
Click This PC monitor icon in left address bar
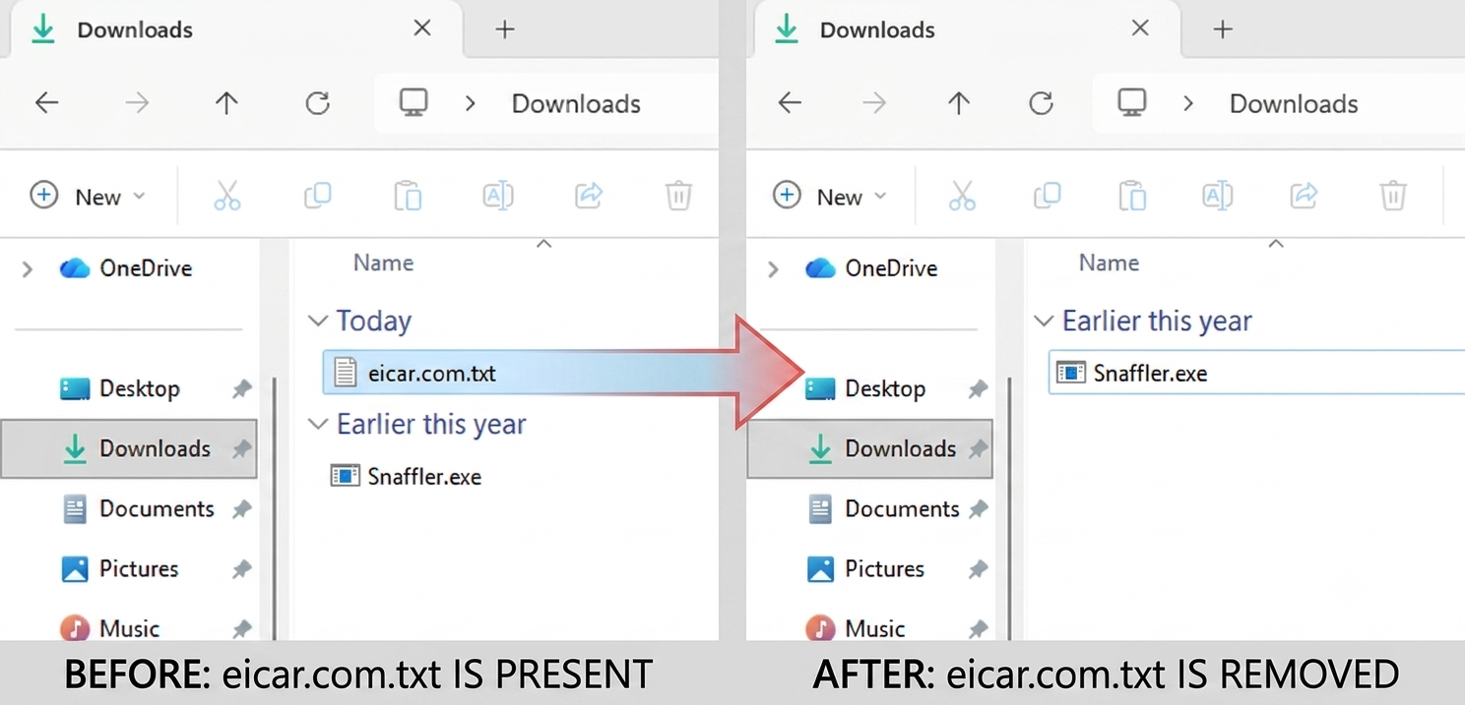[414, 102]
